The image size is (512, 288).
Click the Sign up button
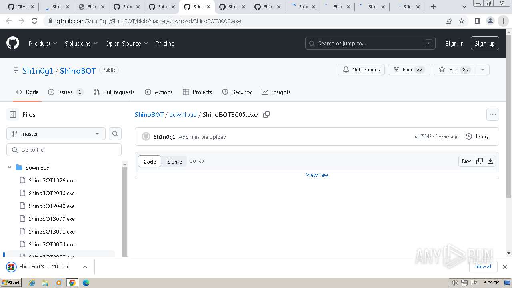[x=485, y=43]
